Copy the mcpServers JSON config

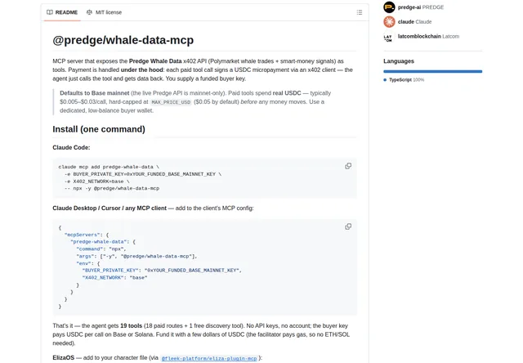pos(348,227)
